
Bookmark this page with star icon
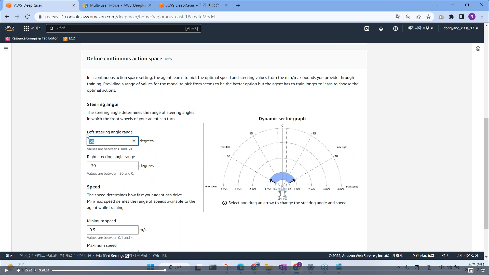(428, 17)
